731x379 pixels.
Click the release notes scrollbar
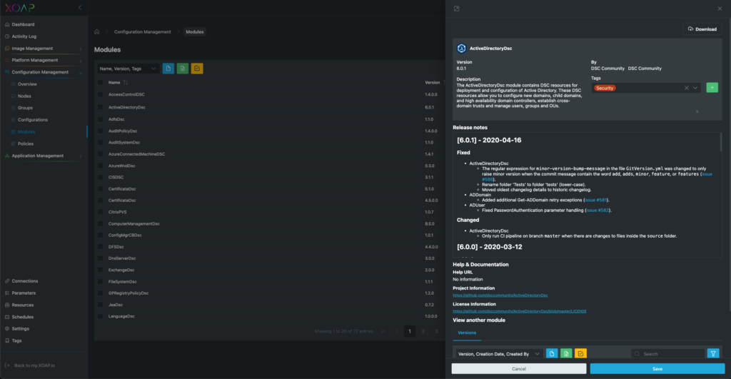click(x=721, y=143)
